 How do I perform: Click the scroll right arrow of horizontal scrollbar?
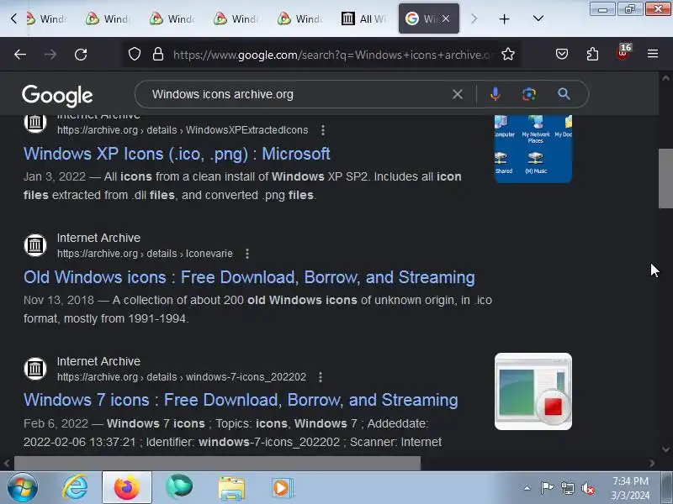(652, 463)
